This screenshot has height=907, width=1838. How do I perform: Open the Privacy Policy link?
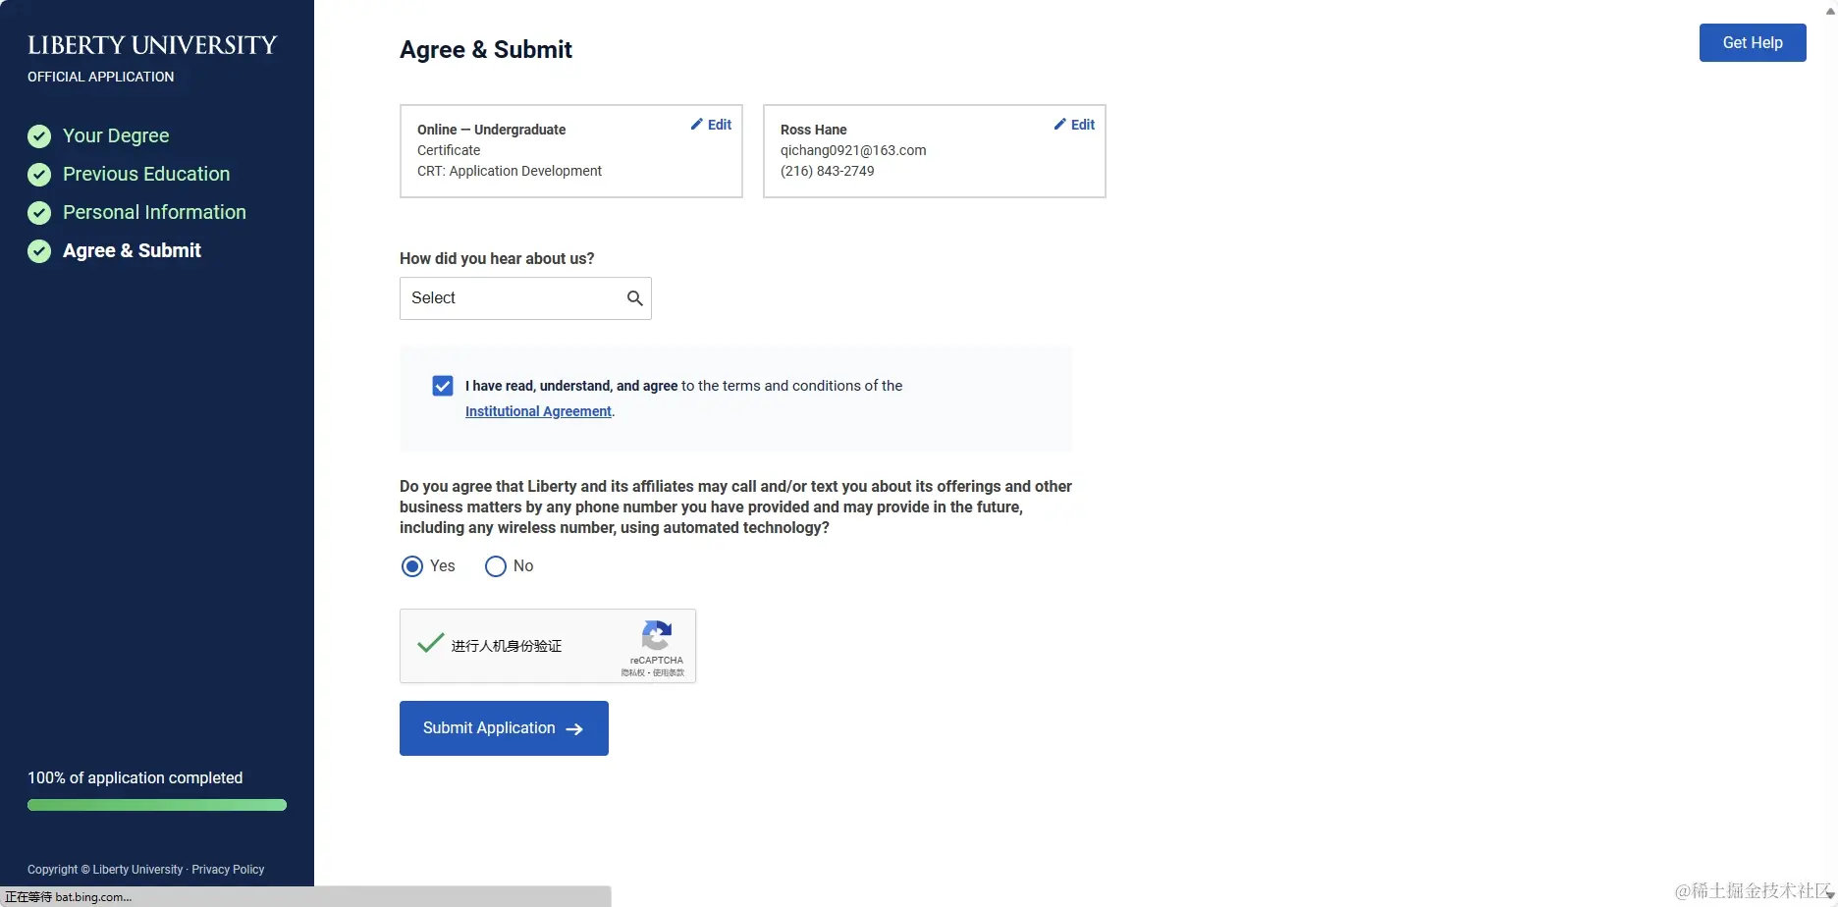point(228,870)
